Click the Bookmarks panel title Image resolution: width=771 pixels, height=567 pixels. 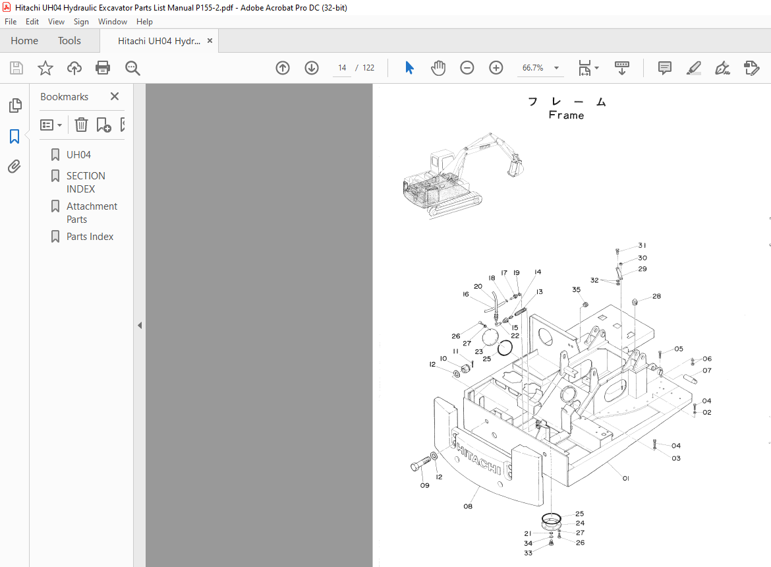pyautogui.click(x=65, y=97)
